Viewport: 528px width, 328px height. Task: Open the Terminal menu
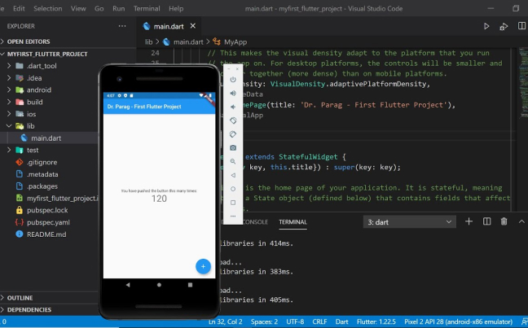pyautogui.click(x=147, y=8)
